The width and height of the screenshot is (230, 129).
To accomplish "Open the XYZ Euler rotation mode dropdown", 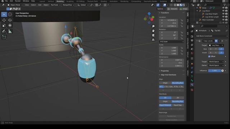I will coord(171,42).
